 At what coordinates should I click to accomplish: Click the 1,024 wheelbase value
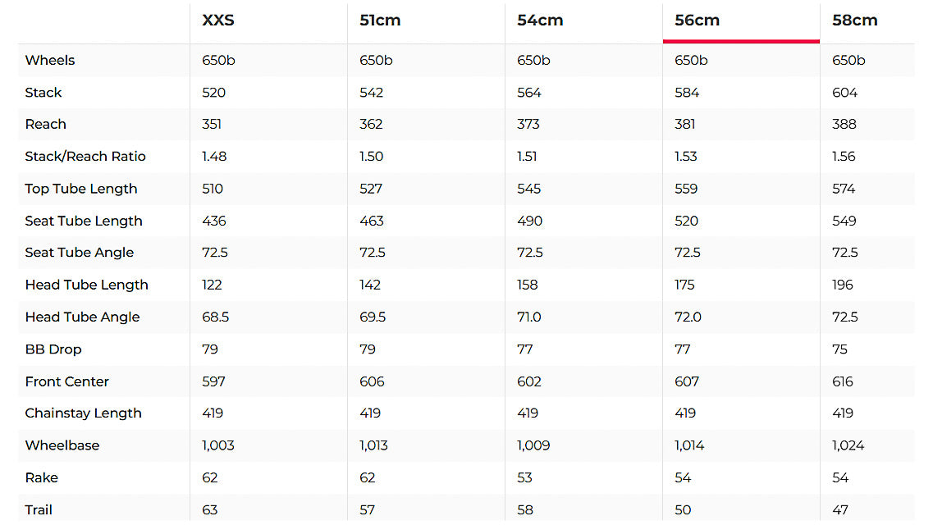click(848, 445)
